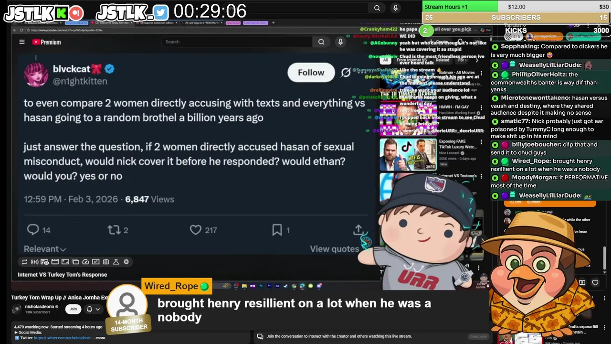The width and height of the screenshot is (611, 344).
Task: Expand the Relevant sort dropdown
Action: click(x=45, y=249)
